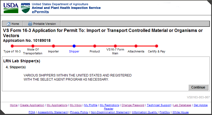Click the printer icon for Printable Version

point(30,24)
